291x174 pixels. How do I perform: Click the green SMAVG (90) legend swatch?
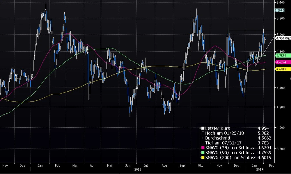tap(203, 153)
